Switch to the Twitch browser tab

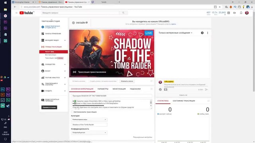point(104,2)
